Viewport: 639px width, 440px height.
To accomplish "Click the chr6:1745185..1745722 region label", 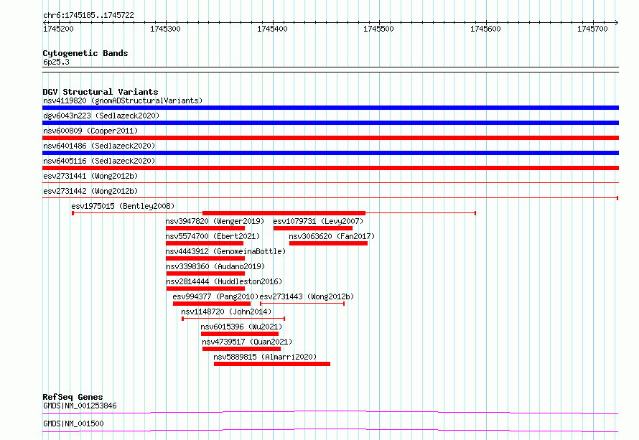I will [x=88, y=16].
